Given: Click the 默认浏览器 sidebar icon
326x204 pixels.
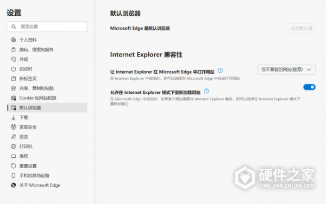Looking at the screenshot, I should coord(14,108).
